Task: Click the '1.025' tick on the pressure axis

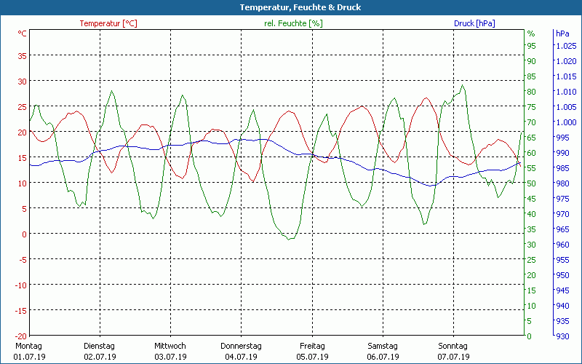Action: 565,46
